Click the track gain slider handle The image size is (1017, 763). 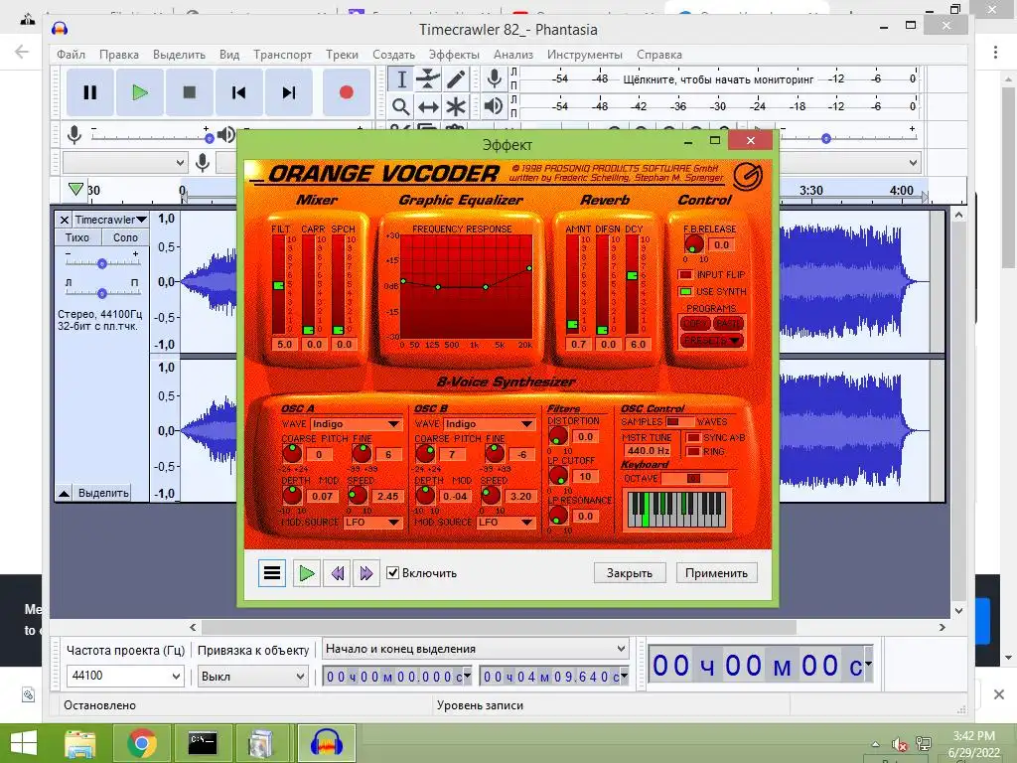click(102, 263)
